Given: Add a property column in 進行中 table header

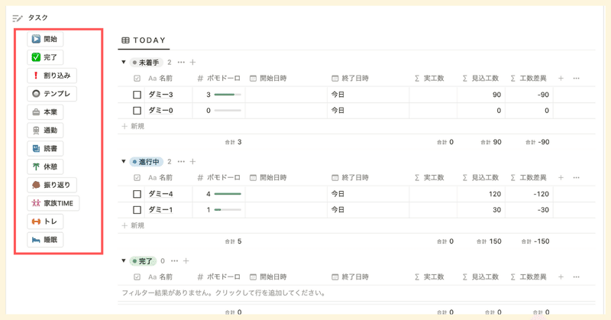Looking at the screenshot, I should click(x=561, y=178).
